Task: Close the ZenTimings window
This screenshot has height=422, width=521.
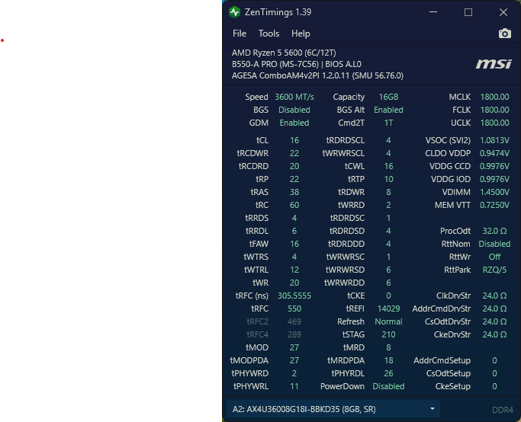Action: click(503, 12)
